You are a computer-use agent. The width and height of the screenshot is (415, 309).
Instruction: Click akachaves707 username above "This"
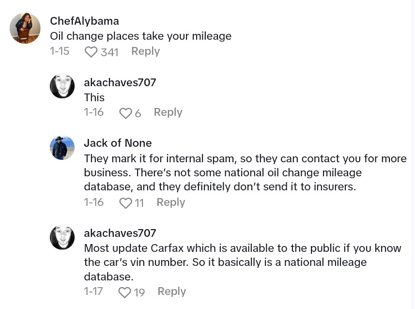[x=120, y=82]
